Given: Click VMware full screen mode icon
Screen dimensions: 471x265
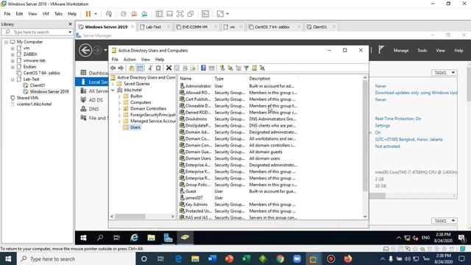Looking at the screenshot, I should point(180,14).
